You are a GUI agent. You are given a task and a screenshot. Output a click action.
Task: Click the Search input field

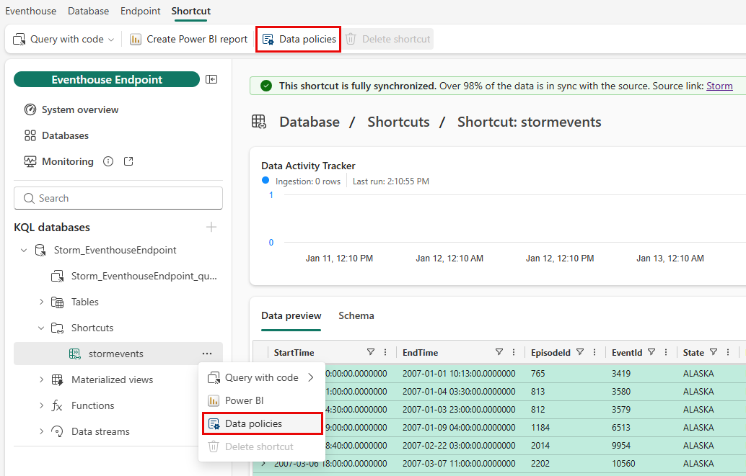pyautogui.click(x=118, y=198)
